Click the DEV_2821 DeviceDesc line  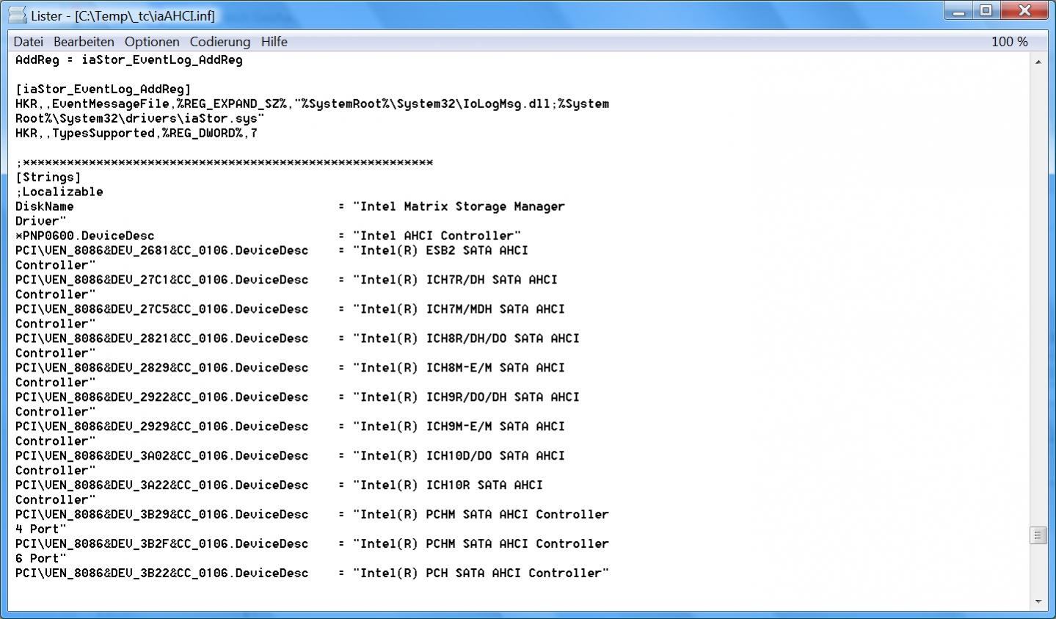pos(298,339)
